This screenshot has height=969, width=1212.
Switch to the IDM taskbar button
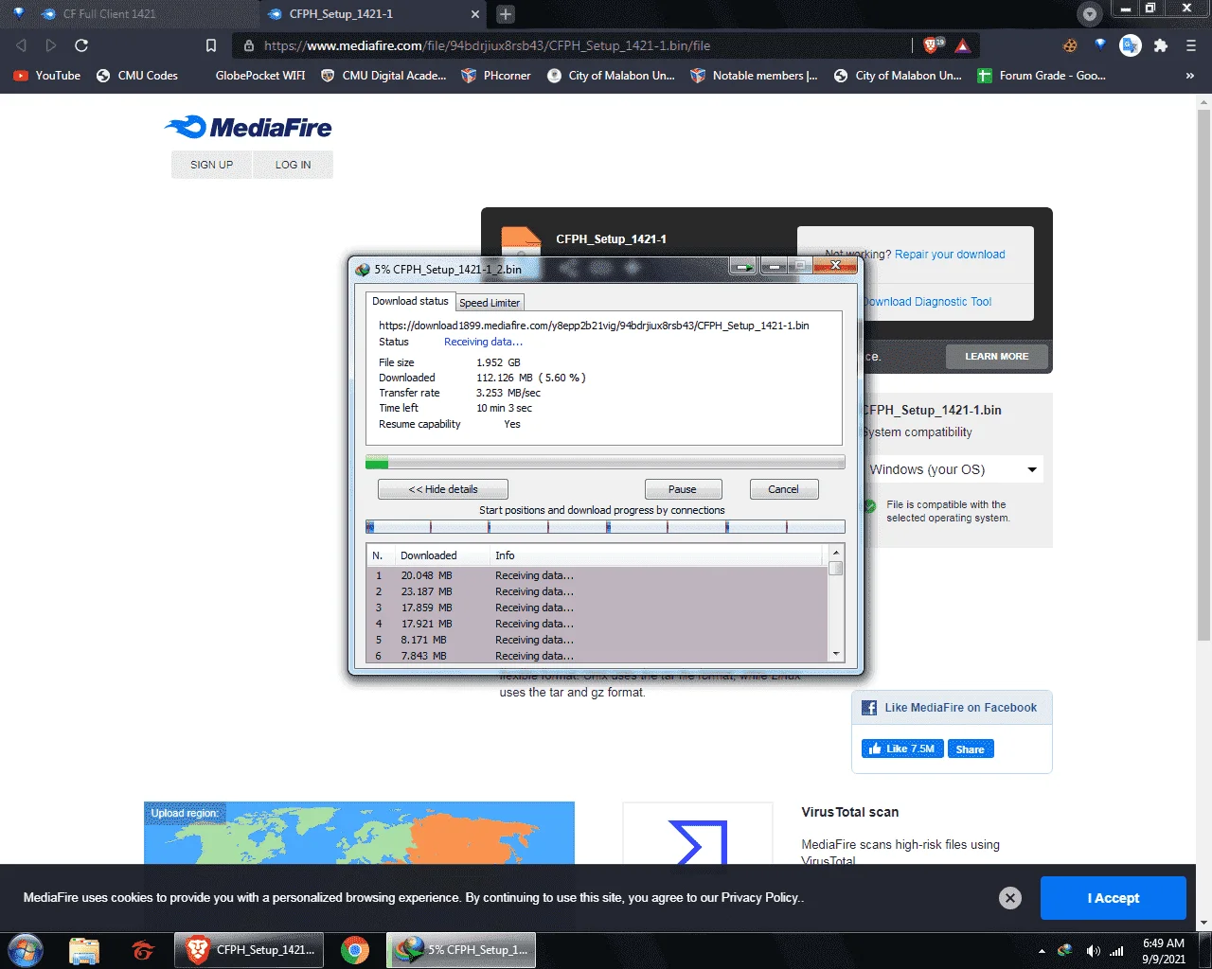click(461, 950)
